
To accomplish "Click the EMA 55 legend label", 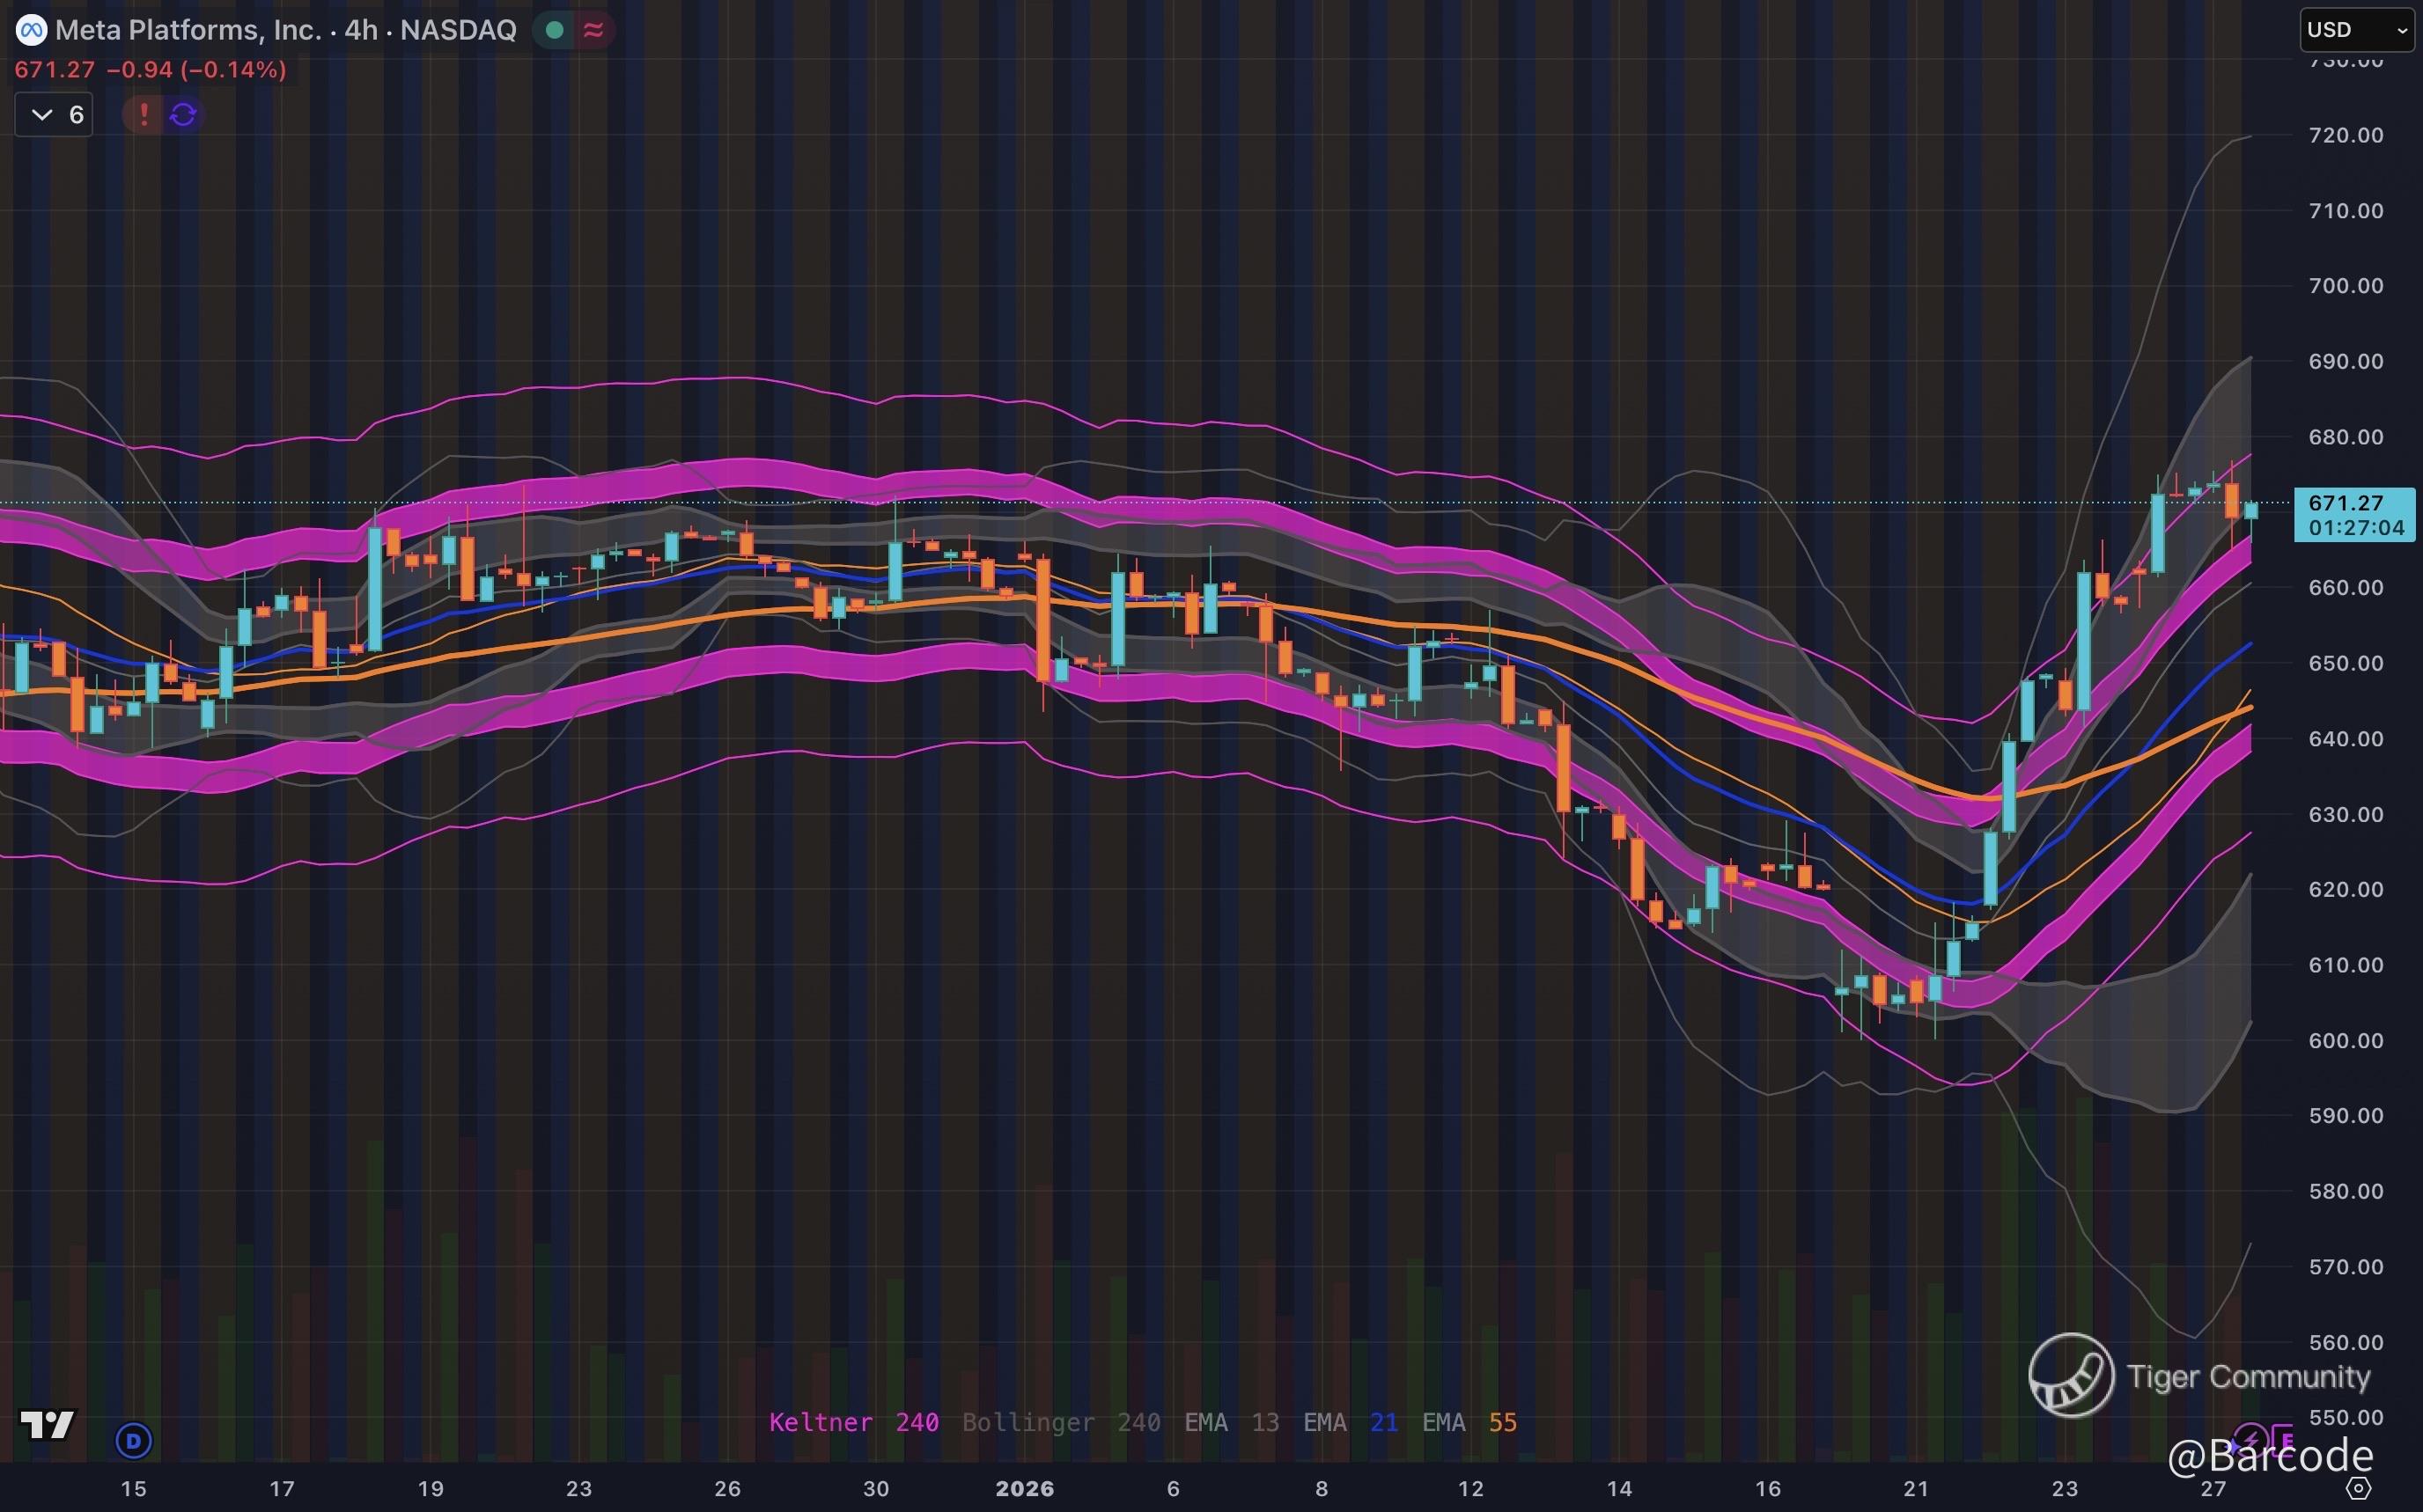I will [1469, 1422].
